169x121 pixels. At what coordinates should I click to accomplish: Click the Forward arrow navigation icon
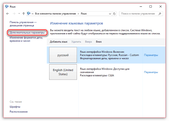pyautogui.click(x=14, y=14)
